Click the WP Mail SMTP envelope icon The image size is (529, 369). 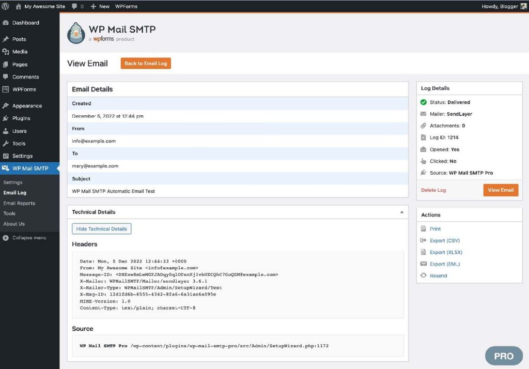click(x=5, y=168)
